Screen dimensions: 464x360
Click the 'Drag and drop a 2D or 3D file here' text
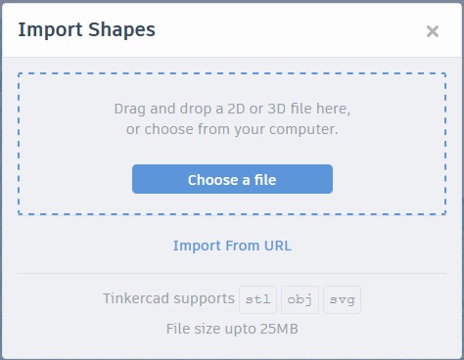(x=232, y=109)
